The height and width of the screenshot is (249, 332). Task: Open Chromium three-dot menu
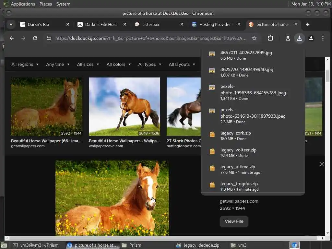pyautogui.click(x=323, y=38)
